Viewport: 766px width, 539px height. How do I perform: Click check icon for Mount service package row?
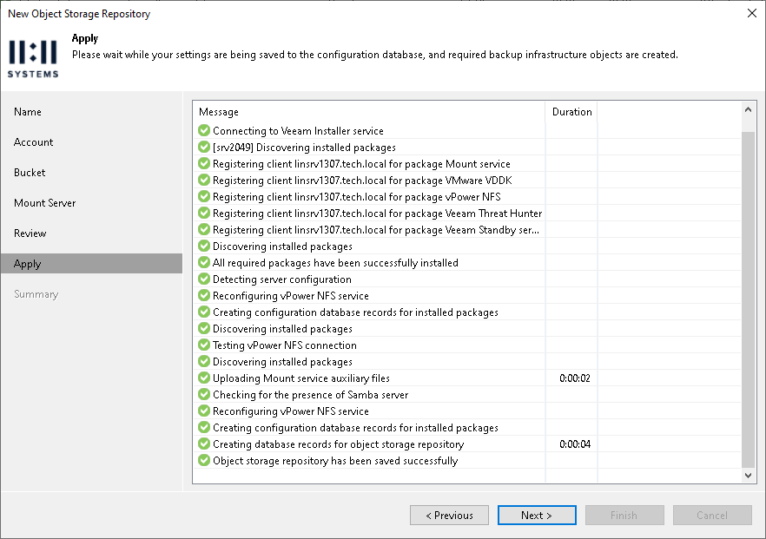(x=204, y=163)
